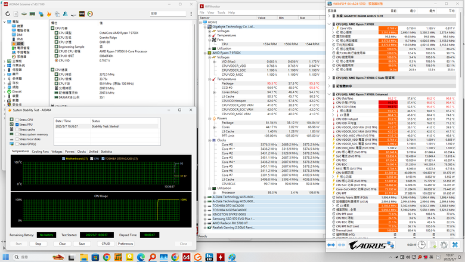Open the AIDA64 taskbar icon labeled 64
This screenshot has width=465, height=262.
pyautogui.click(x=186, y=257)
